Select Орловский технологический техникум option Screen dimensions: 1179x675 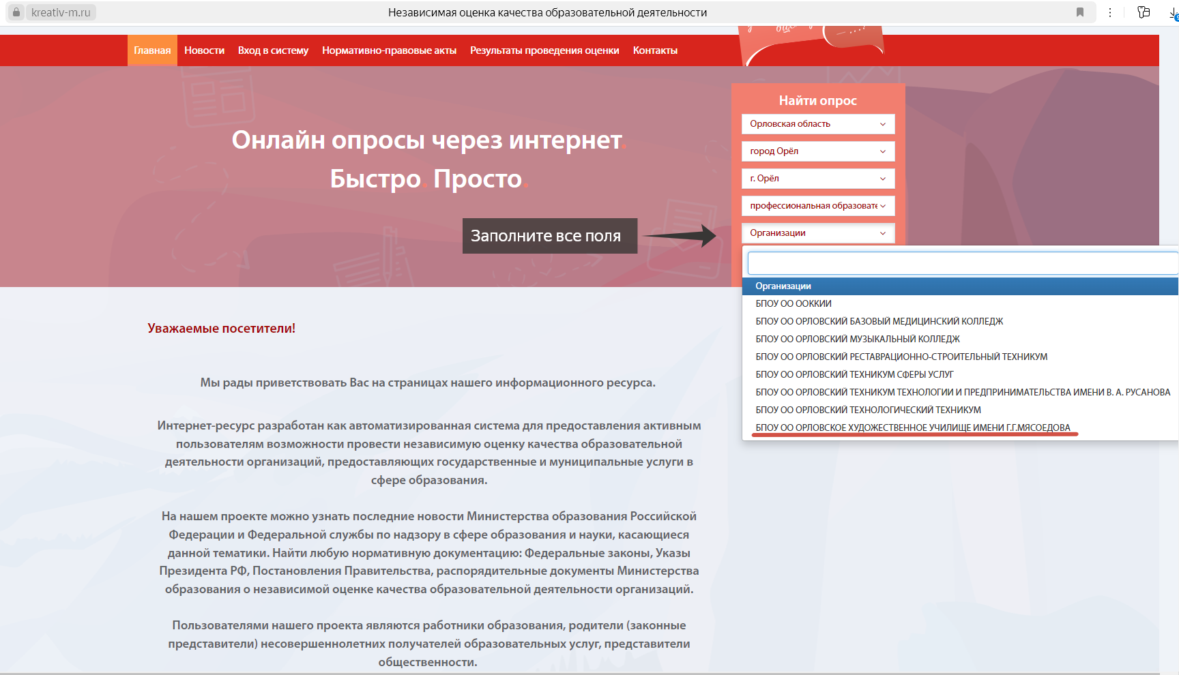pos(960,410)
